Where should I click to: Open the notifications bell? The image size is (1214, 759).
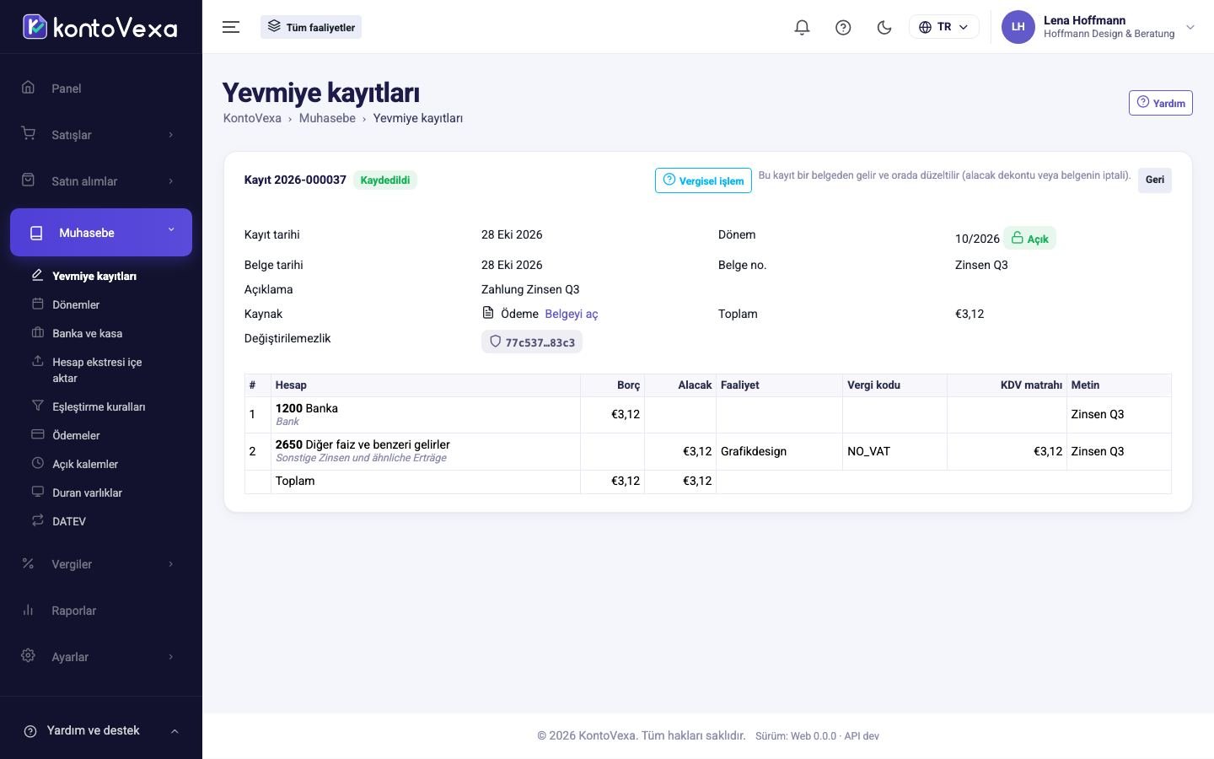coord(802,27)
